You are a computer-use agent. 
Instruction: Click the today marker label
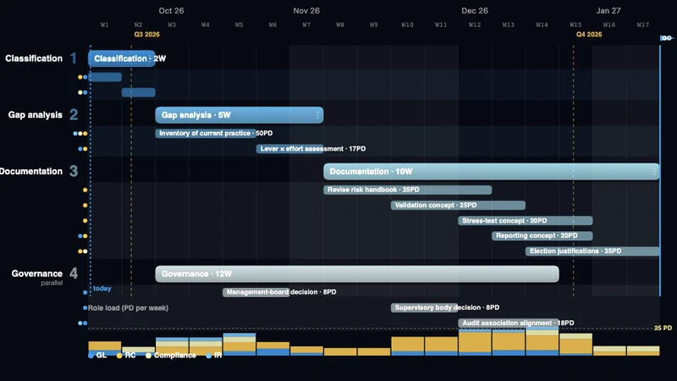102,289
